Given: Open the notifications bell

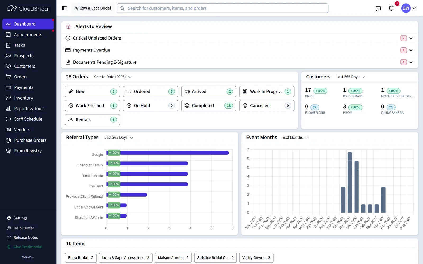Looking at the screenshot, I should coord(391,8).
